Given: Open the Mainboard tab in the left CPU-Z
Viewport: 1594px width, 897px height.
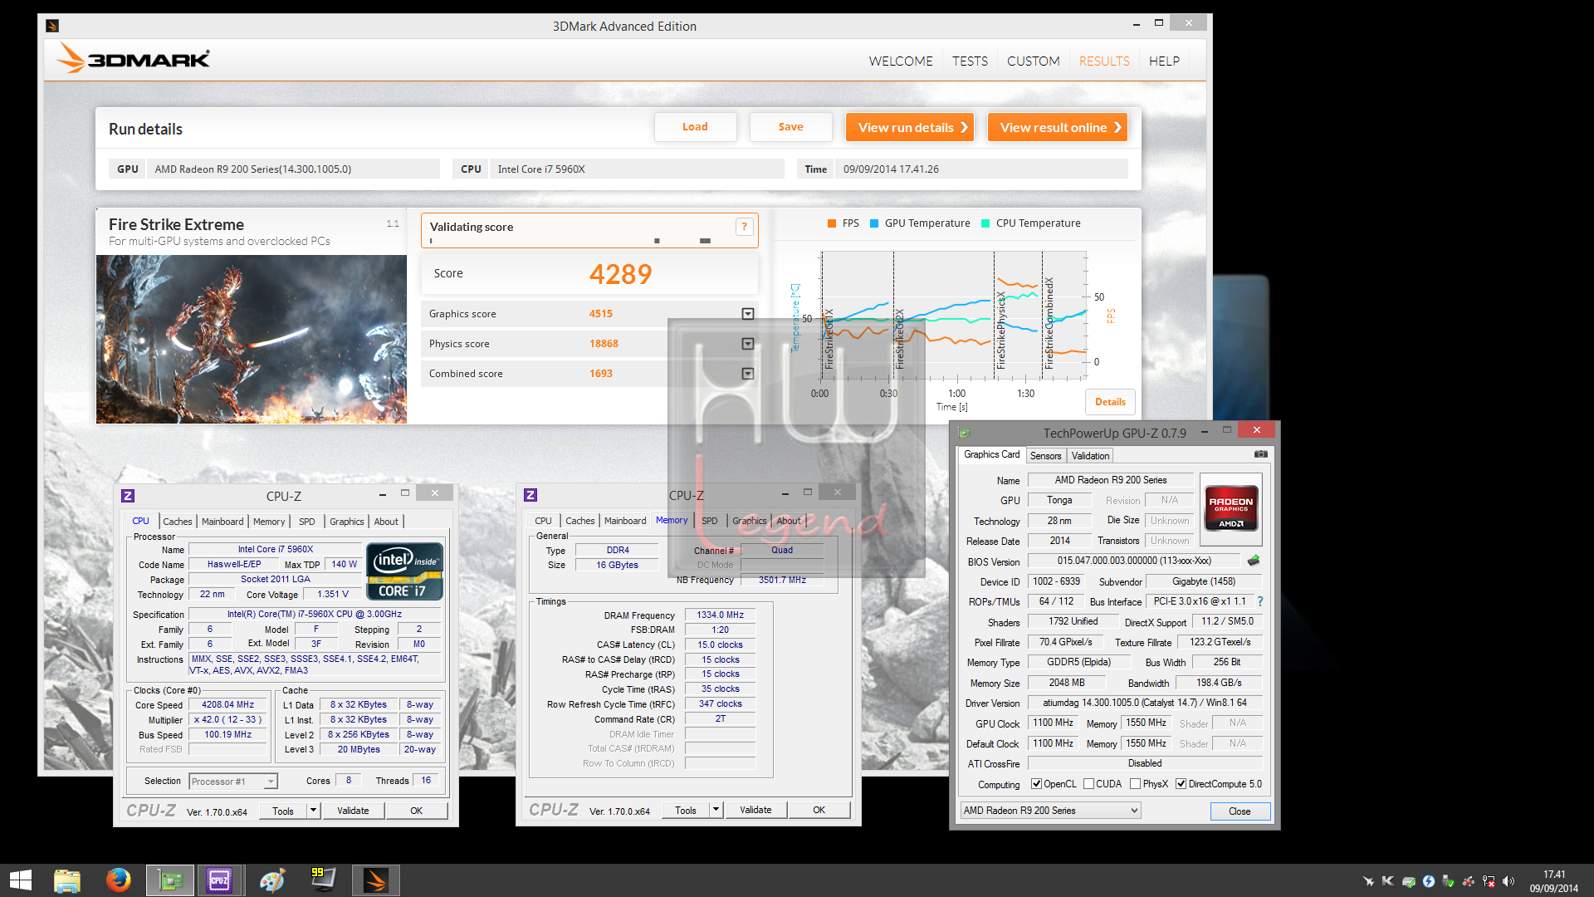Looking at the screenshot, I should (x=222, y=522).
